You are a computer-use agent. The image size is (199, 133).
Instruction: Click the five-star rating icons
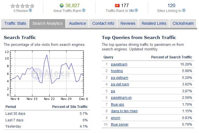coord(22,6)
